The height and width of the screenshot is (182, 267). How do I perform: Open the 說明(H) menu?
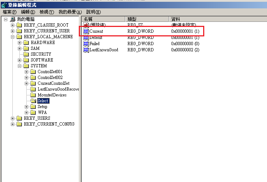point(93,12)
